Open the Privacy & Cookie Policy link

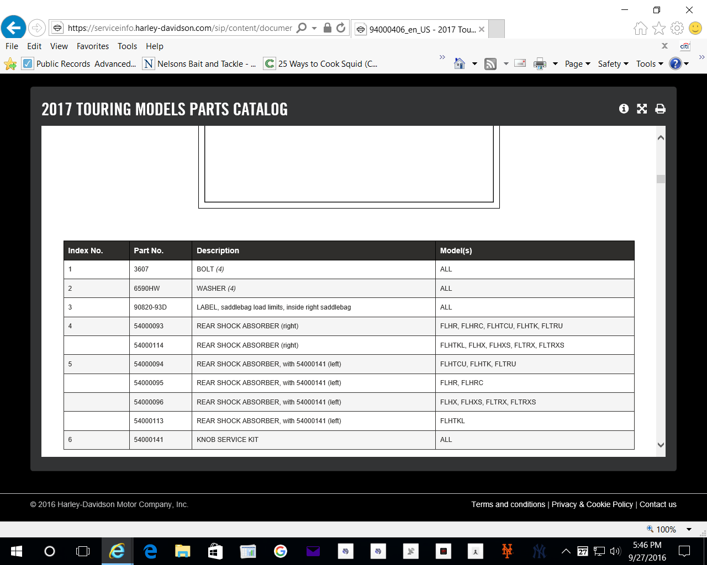point(592,504)
